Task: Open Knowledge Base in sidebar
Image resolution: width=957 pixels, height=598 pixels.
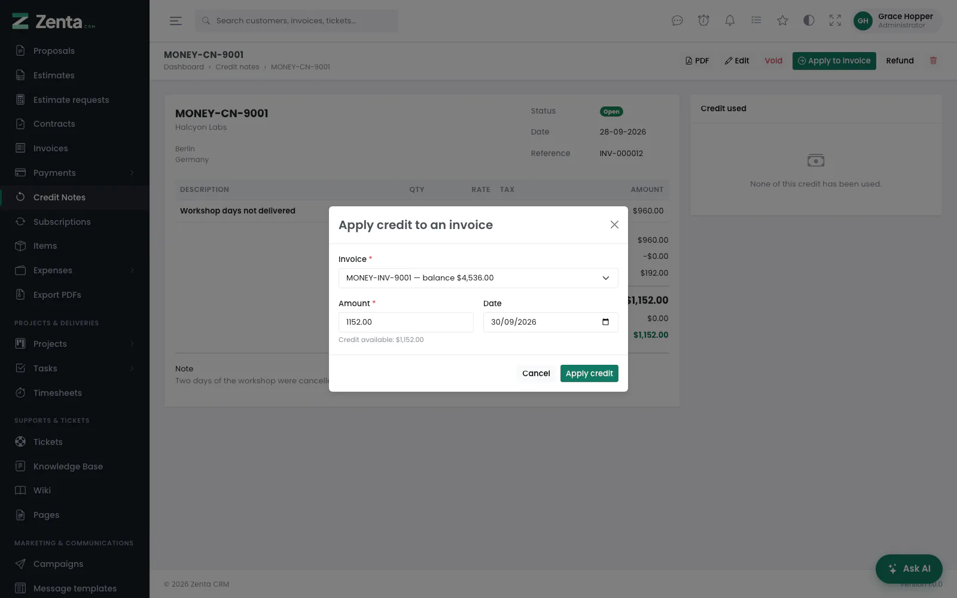Action: point(75,466)
